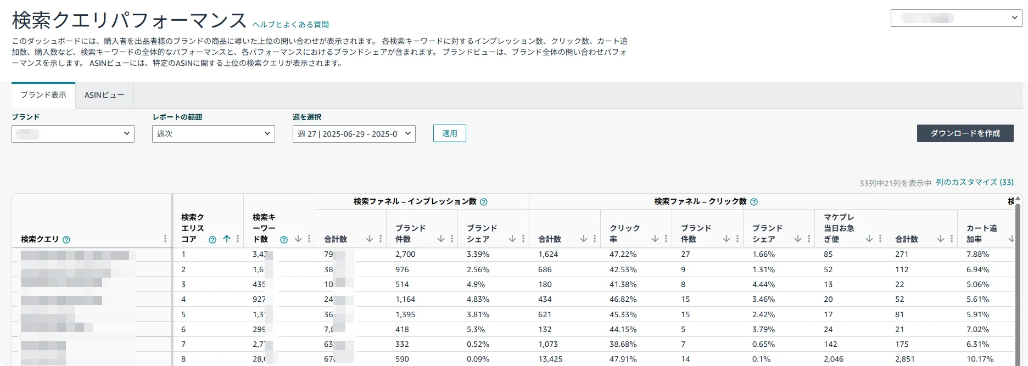Switch to the ブランド表示 tab

(x=43, y=95)
